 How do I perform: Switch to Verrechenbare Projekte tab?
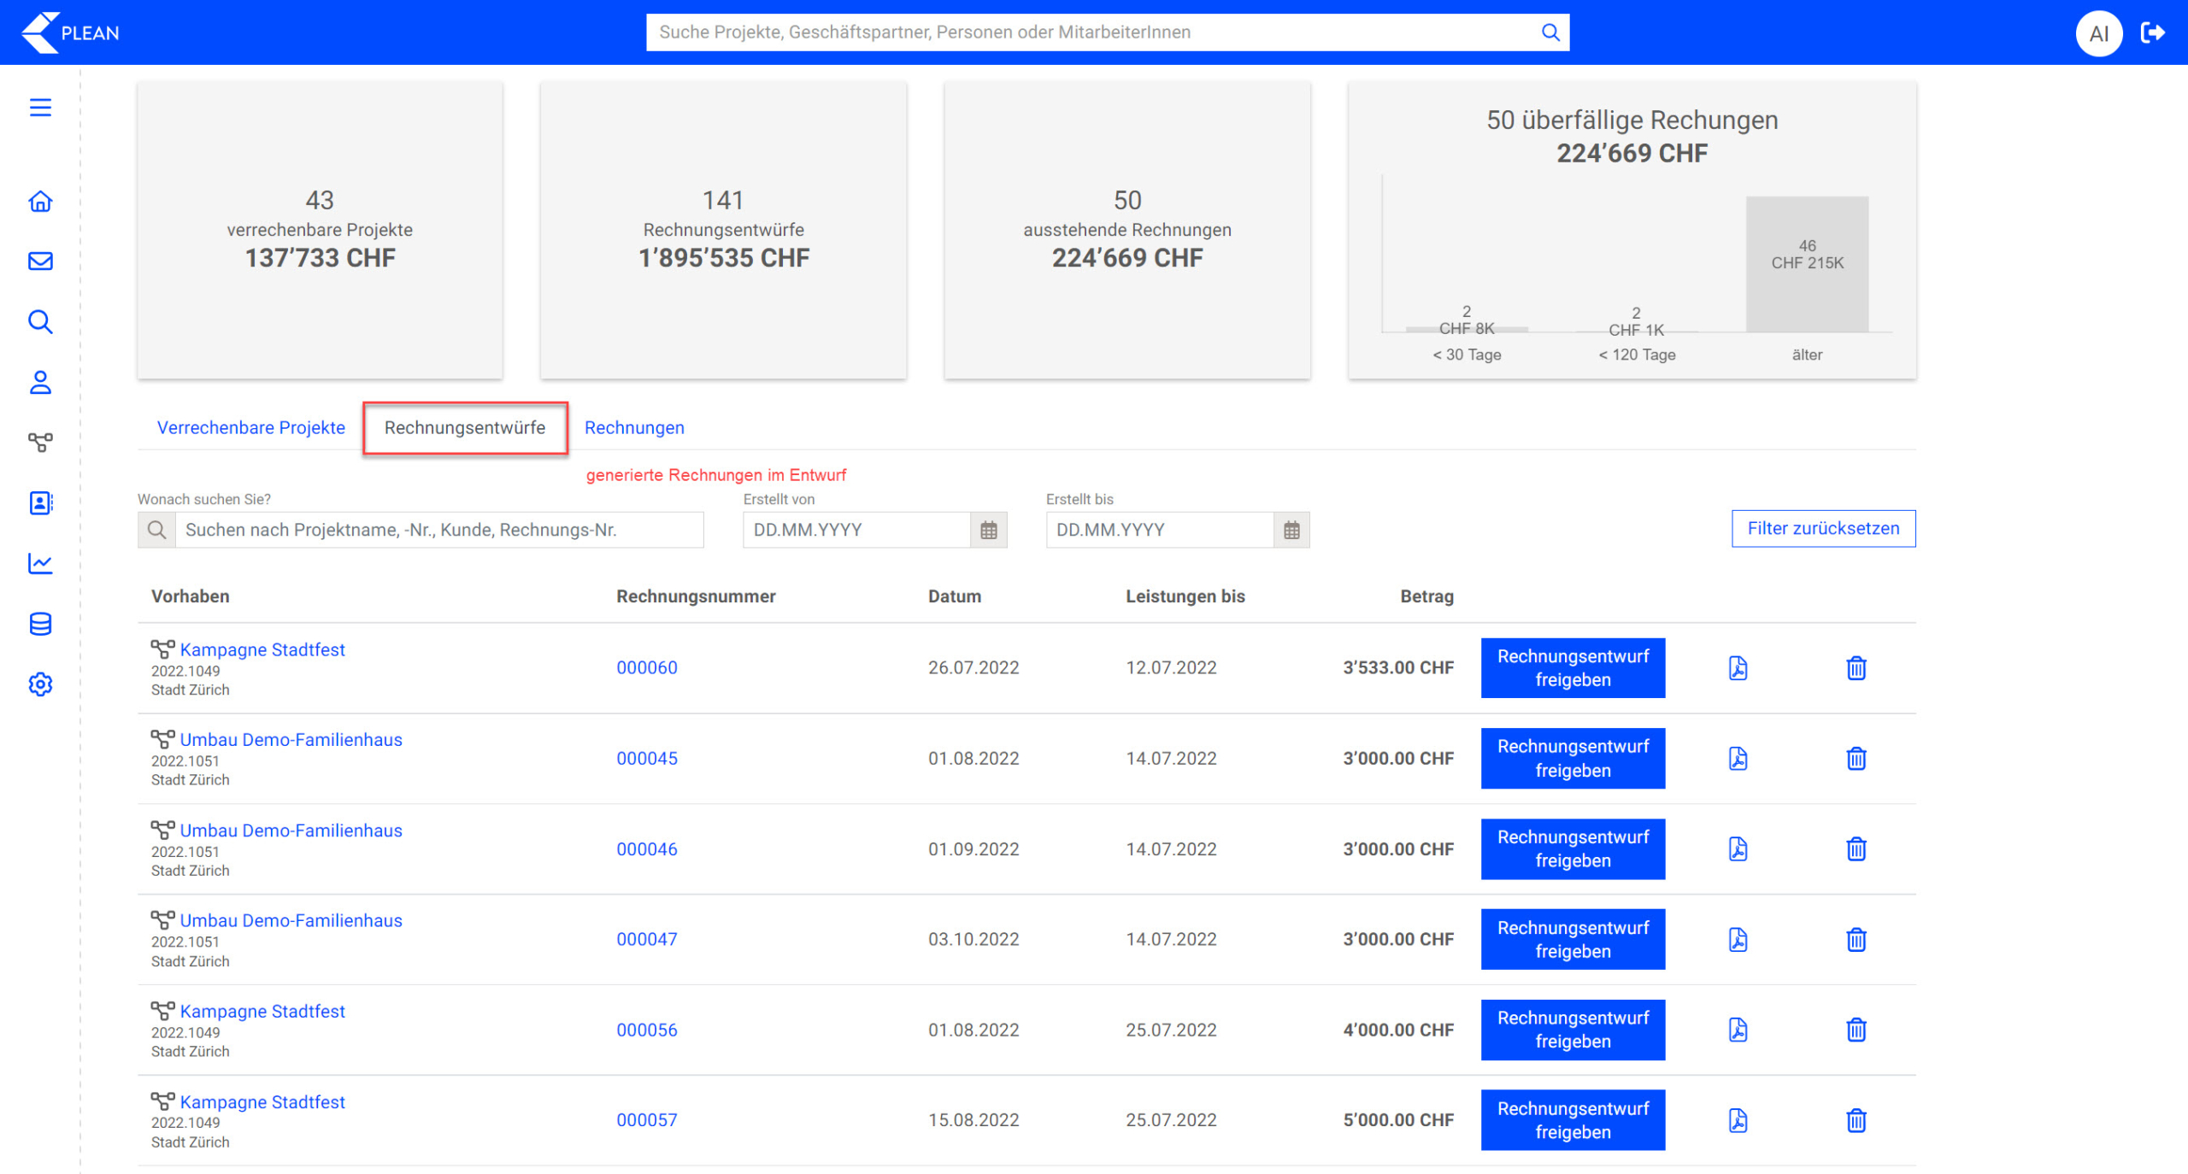coord(250,427)
